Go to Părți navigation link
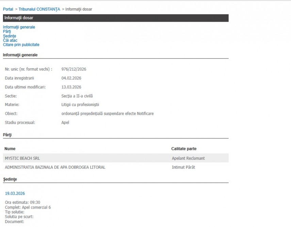Viewport: 291px width, 227px height. point(7,32)
